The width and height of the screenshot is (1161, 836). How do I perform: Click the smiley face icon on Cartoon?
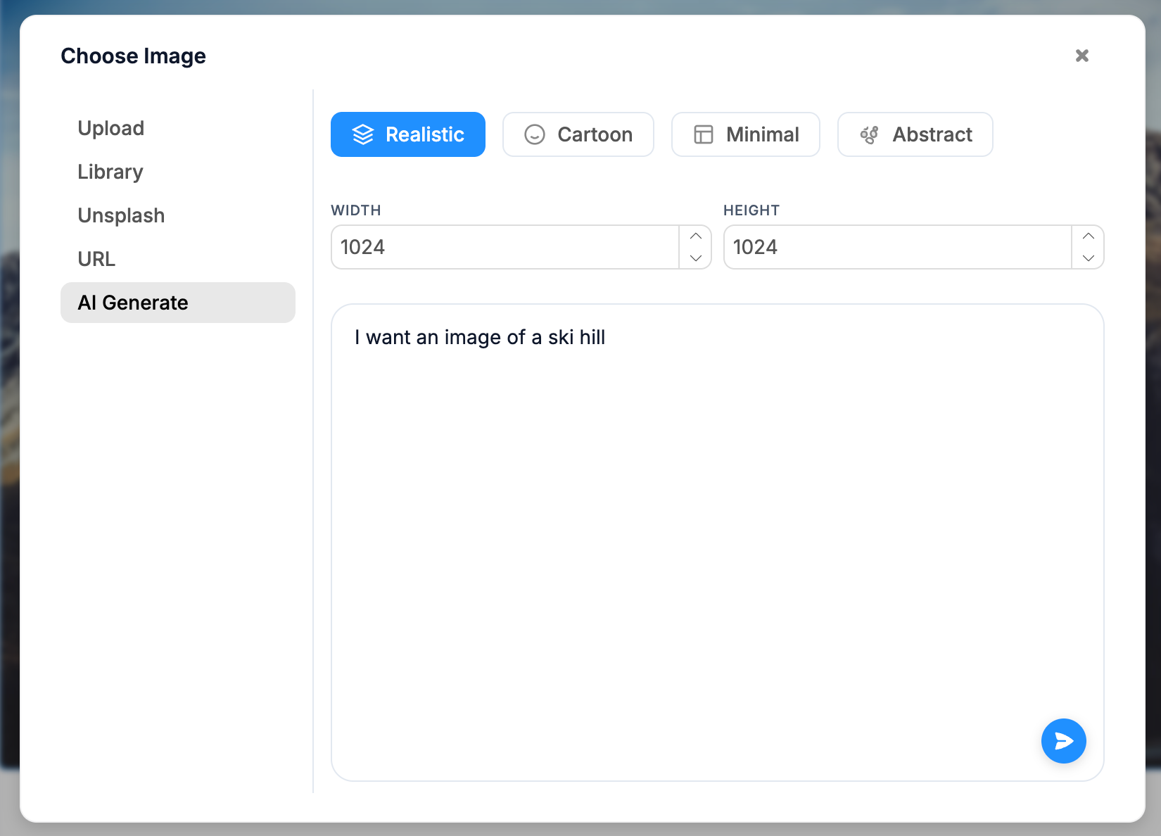click(535, 134)
